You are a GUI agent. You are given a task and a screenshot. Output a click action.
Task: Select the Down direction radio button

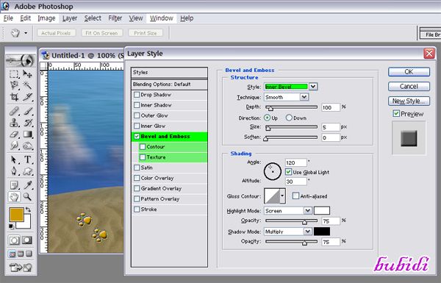pyautogui.click(x=289, y=118)
